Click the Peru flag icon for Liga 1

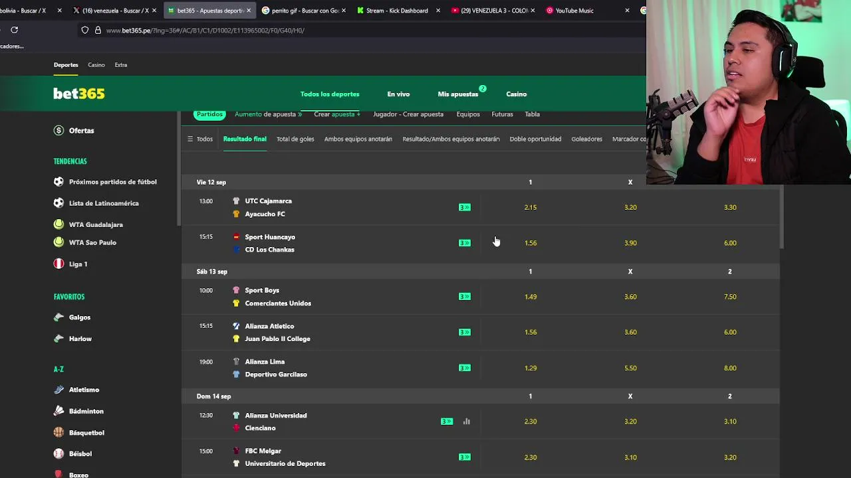59,264
